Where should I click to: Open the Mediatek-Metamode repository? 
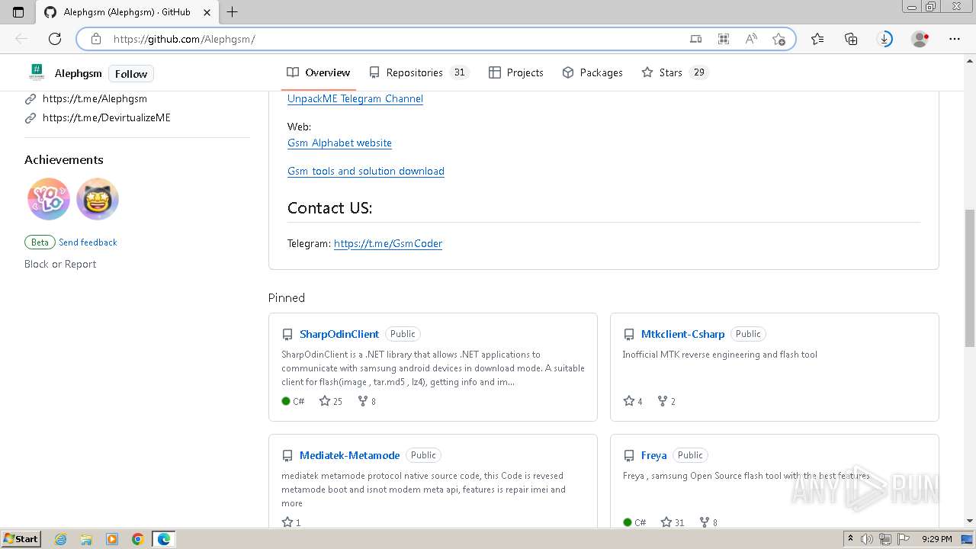click(x=349, y=455)
